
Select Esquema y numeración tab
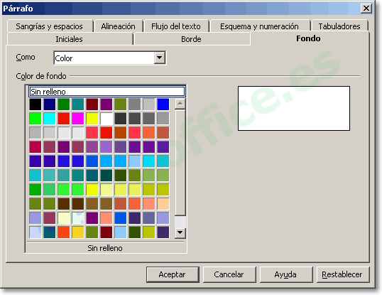(259, 26)
